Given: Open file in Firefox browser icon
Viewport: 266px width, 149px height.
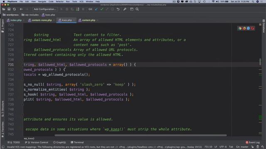Looking at the screenshot, I should (244, 28).
